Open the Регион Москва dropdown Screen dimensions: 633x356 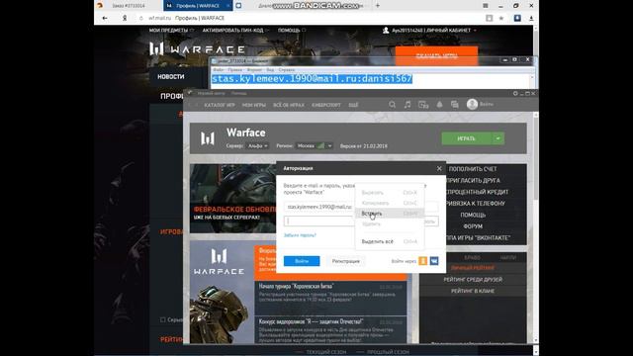[315, 146]
